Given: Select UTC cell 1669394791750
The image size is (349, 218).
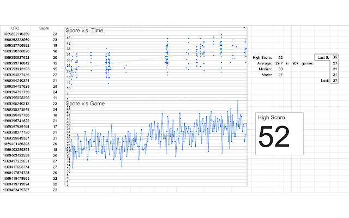Looking at the screenshot, I should [15, 92].
